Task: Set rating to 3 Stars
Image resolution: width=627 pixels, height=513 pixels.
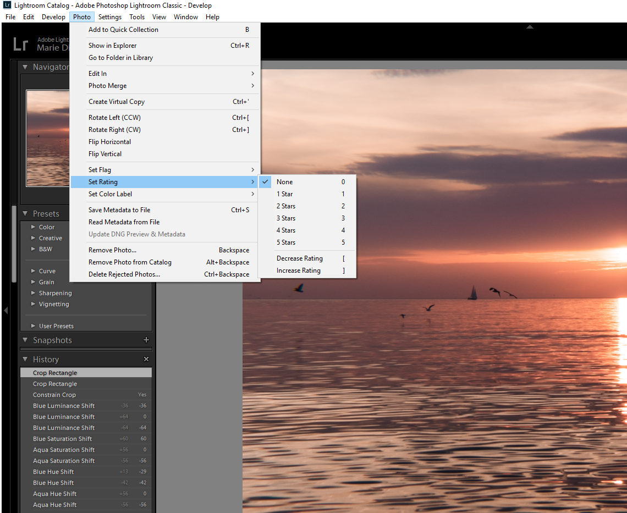Action: tap(286, 218)
